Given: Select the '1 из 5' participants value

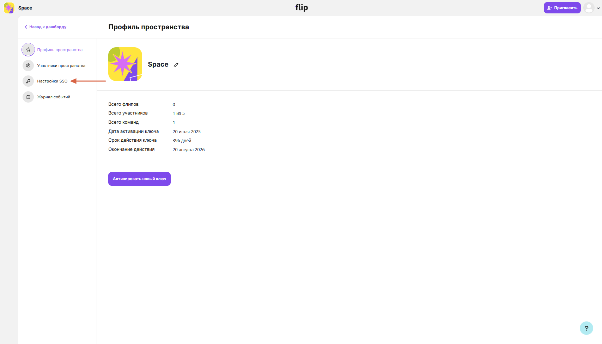Looking at the screenshot, I should click(178, 113).
